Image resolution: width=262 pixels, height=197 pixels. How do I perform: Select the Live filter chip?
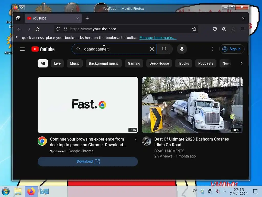(x=57, y=63)
